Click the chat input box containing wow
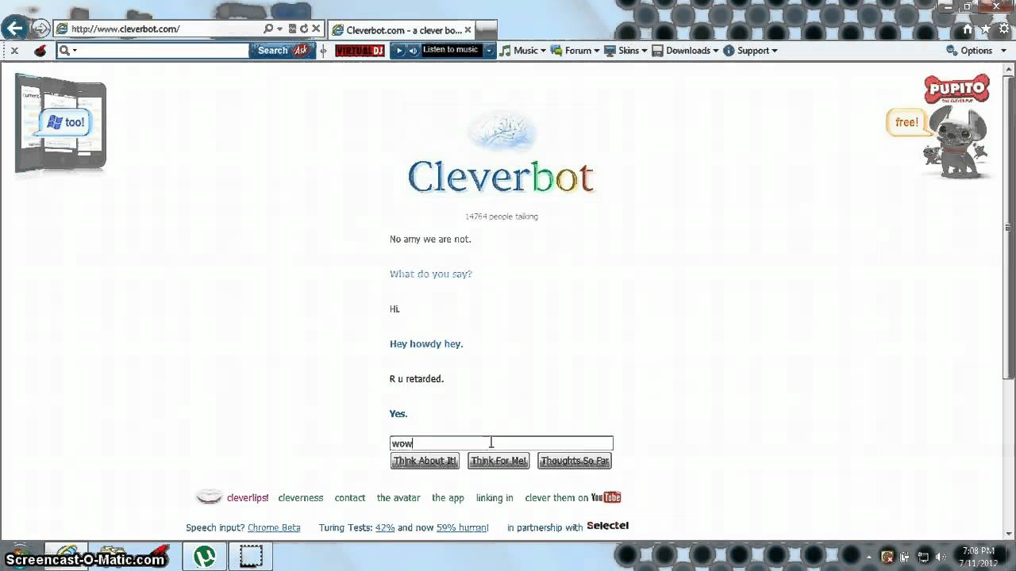The image size is (1016, 571). point(502,443)
